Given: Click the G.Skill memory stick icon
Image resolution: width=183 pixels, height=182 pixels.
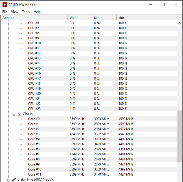Looking at the screenshot, I should coord(14,179).
